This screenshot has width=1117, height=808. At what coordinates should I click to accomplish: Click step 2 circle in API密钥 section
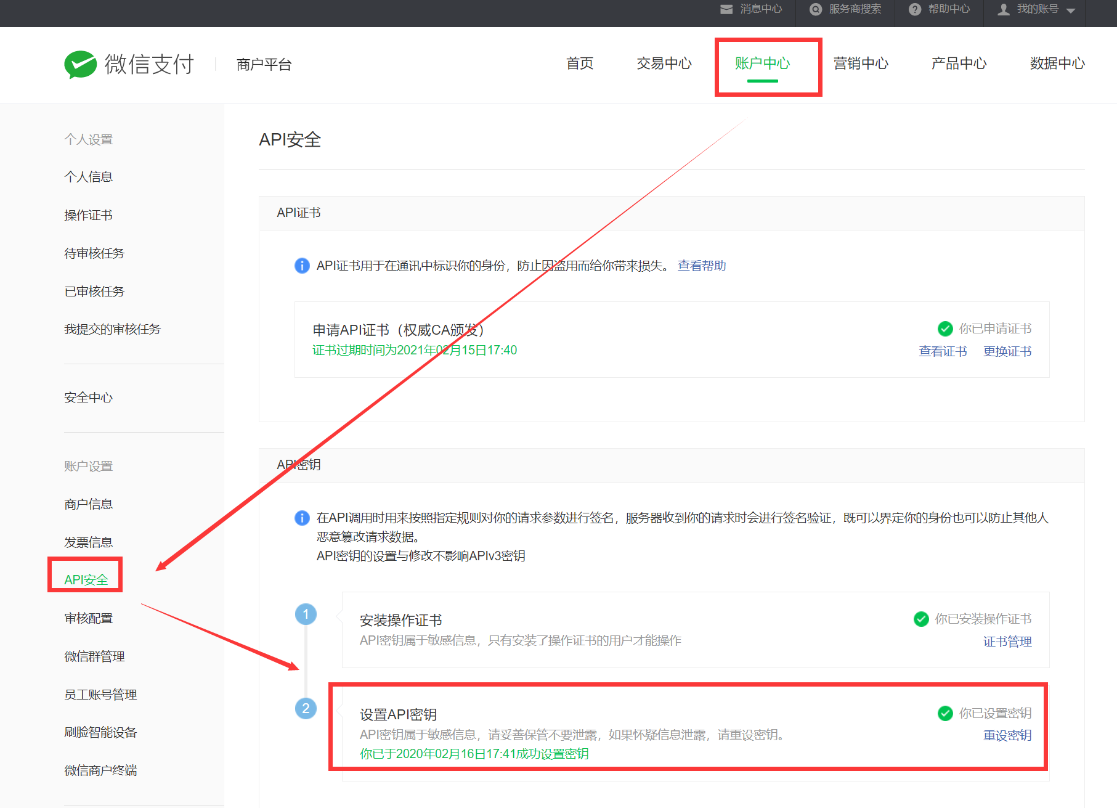click(306, 708)
